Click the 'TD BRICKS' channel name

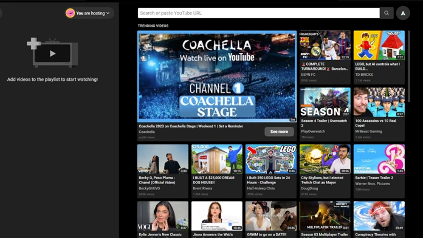pyautogui.click(x=364, y=75)
